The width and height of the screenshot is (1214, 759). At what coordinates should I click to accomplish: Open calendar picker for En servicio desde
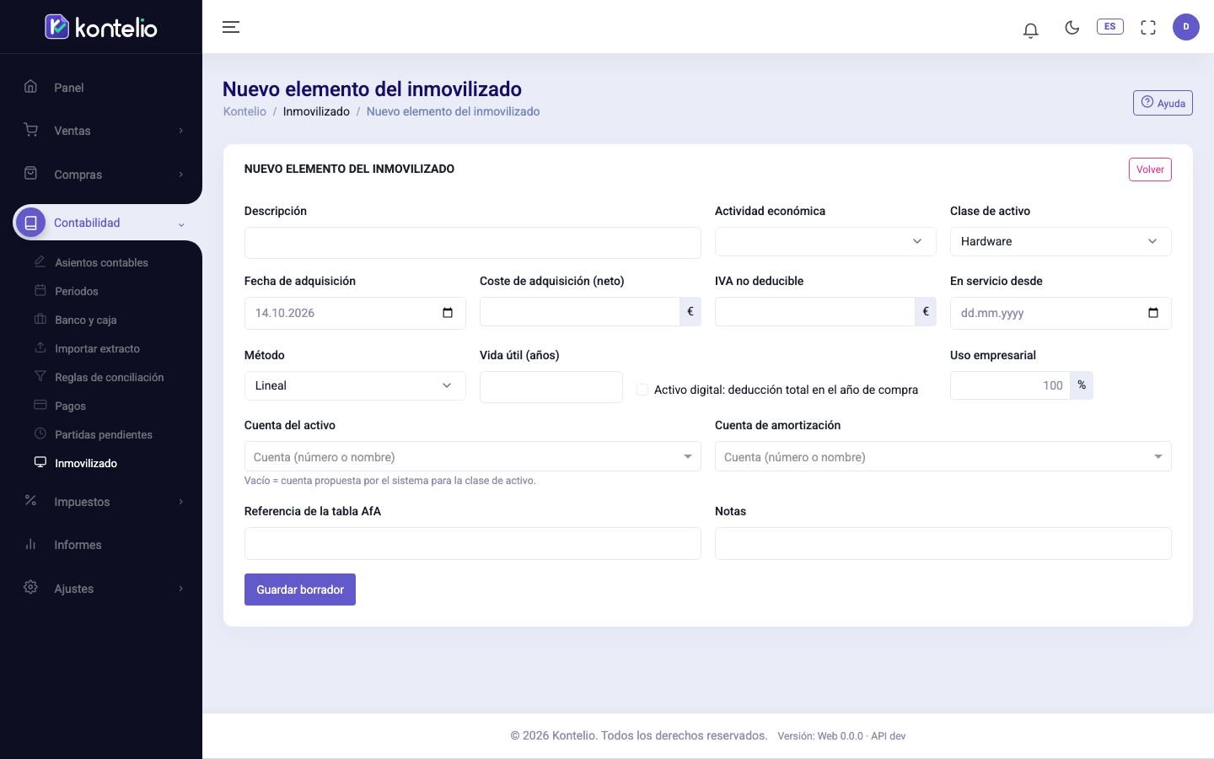[1153, 313]
